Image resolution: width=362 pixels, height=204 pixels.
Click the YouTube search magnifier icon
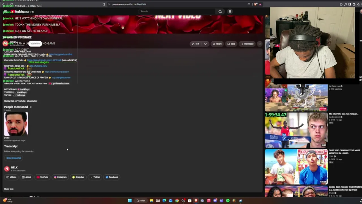(220, 11)
